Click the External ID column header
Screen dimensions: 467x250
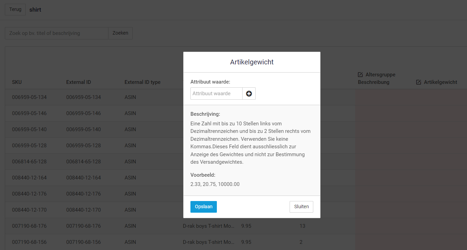pyautogui.click(x=79, y=82)
